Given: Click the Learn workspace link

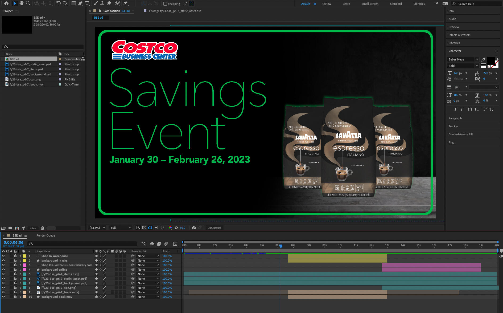Looking at the screenshot, I should pyautogui.click(x=346, y=3).
